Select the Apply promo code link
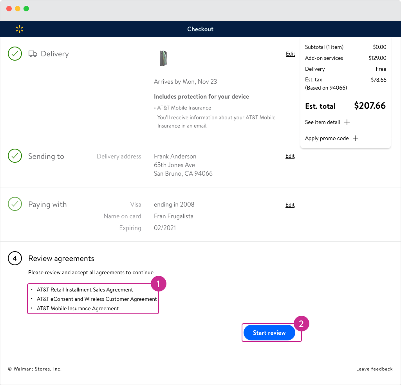Screen dimensions: 401x385 [327, 138]
